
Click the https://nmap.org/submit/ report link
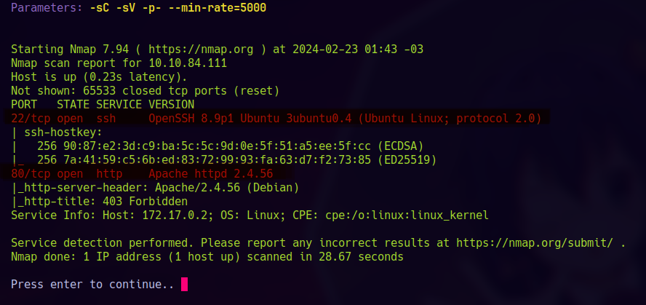pos(534,243)
